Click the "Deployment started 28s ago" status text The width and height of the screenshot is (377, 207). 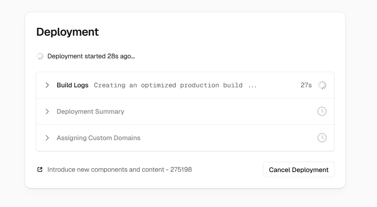pyautogui.click(x=91, y=56)
